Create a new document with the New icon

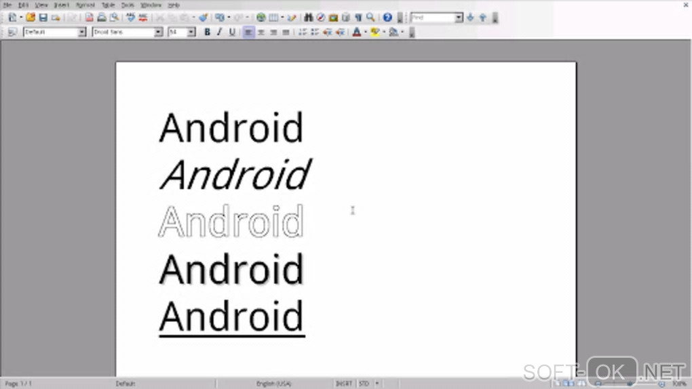tap(12, 18)
